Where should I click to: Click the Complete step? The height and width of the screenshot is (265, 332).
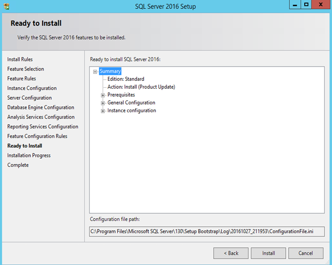(x=18, y=165)
